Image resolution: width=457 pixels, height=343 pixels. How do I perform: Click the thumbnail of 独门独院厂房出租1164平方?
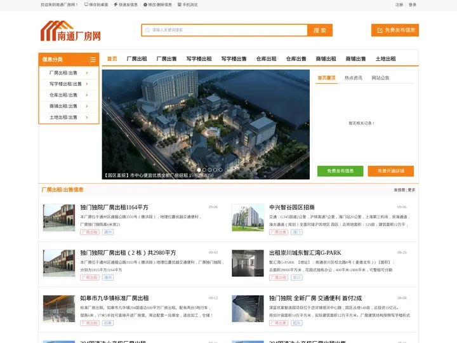[x=59, y=218]
